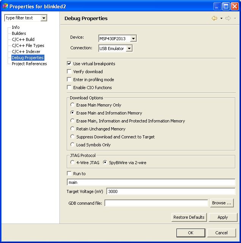Select Builders in the properties tree
The height and width of the screenshot is (243, 241).
click(x=19, y=33)
